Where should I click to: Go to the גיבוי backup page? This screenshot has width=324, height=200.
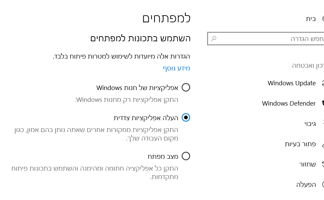(x=310, y=124)
